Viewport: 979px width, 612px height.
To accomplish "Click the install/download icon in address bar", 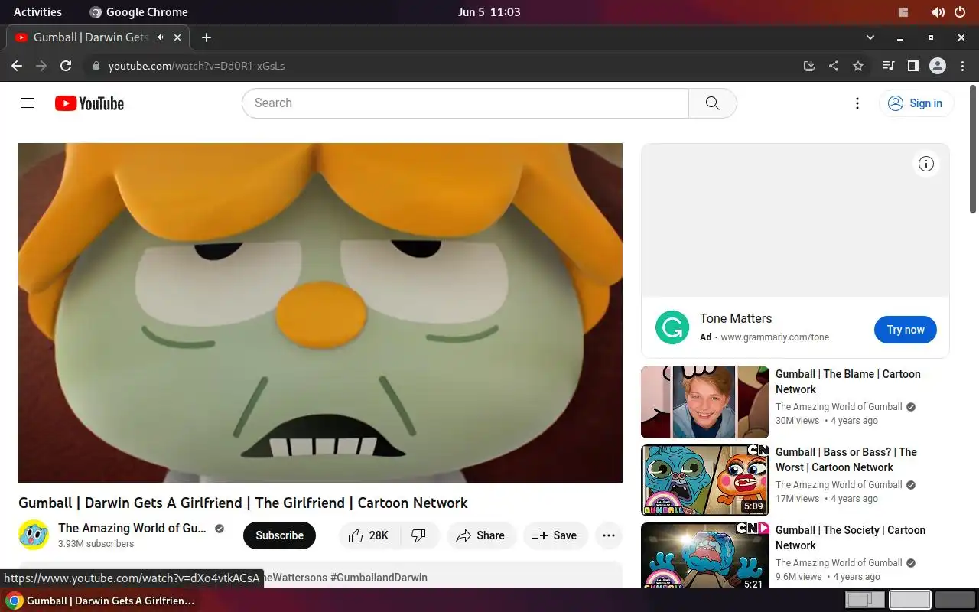I will 809,66.
